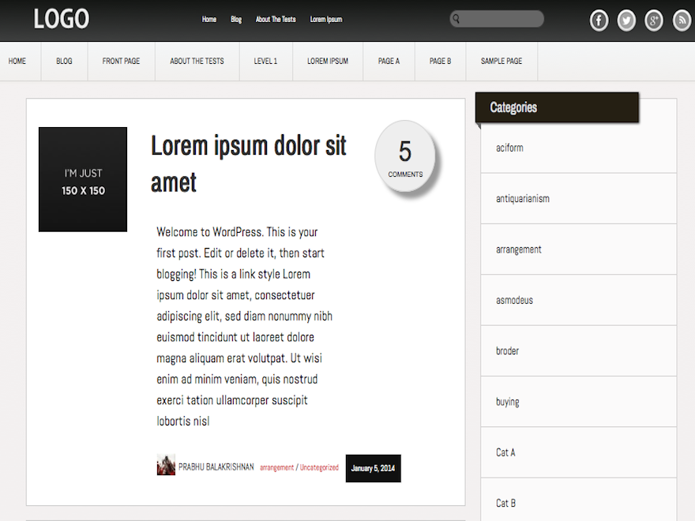Click the 5 comments bubble
This screenshot has height=521, width=695.
pyautogui.click(x=405, y=156)
